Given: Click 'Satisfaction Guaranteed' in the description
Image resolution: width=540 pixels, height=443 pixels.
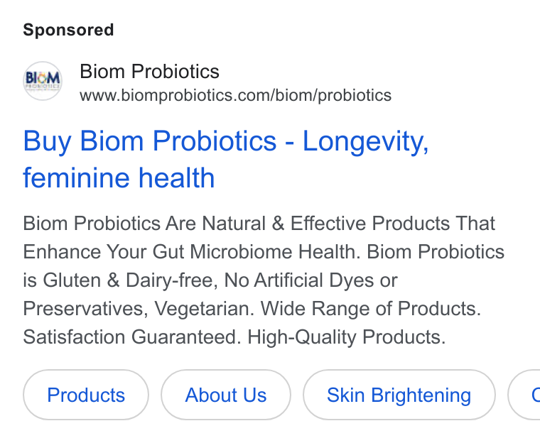Looking at the screenshot, I should point(130,337).
